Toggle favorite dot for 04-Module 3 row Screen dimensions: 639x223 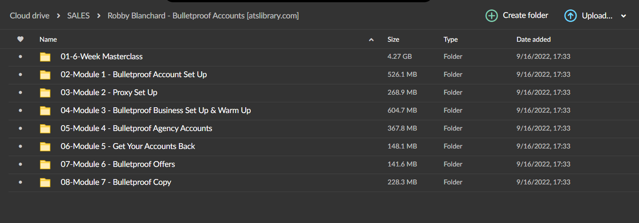[x=20, y=110]
